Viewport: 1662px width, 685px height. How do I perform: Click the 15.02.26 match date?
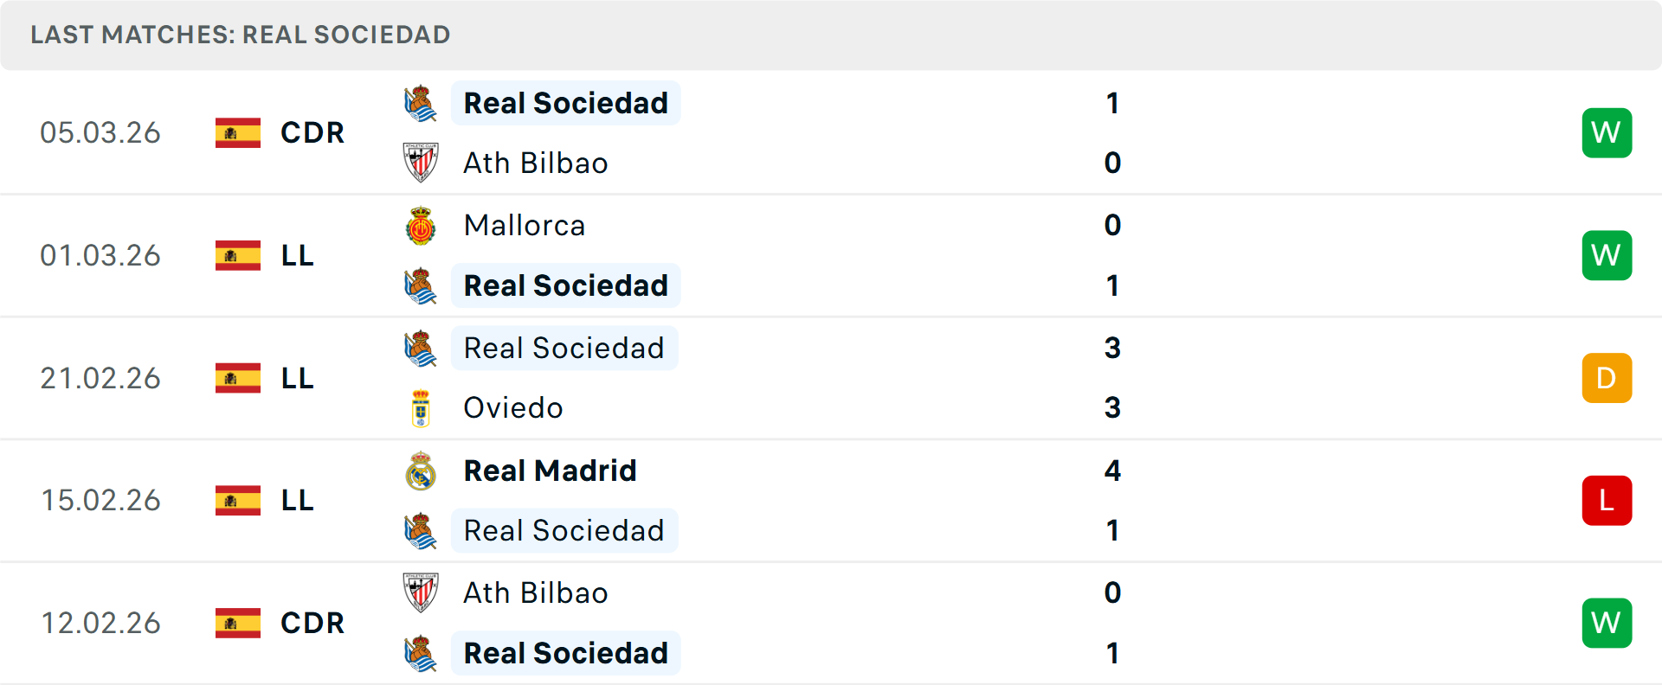click(x=100, y=501)
